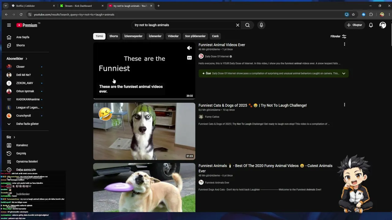Expand the Özet AI summary

pos(344,73)
